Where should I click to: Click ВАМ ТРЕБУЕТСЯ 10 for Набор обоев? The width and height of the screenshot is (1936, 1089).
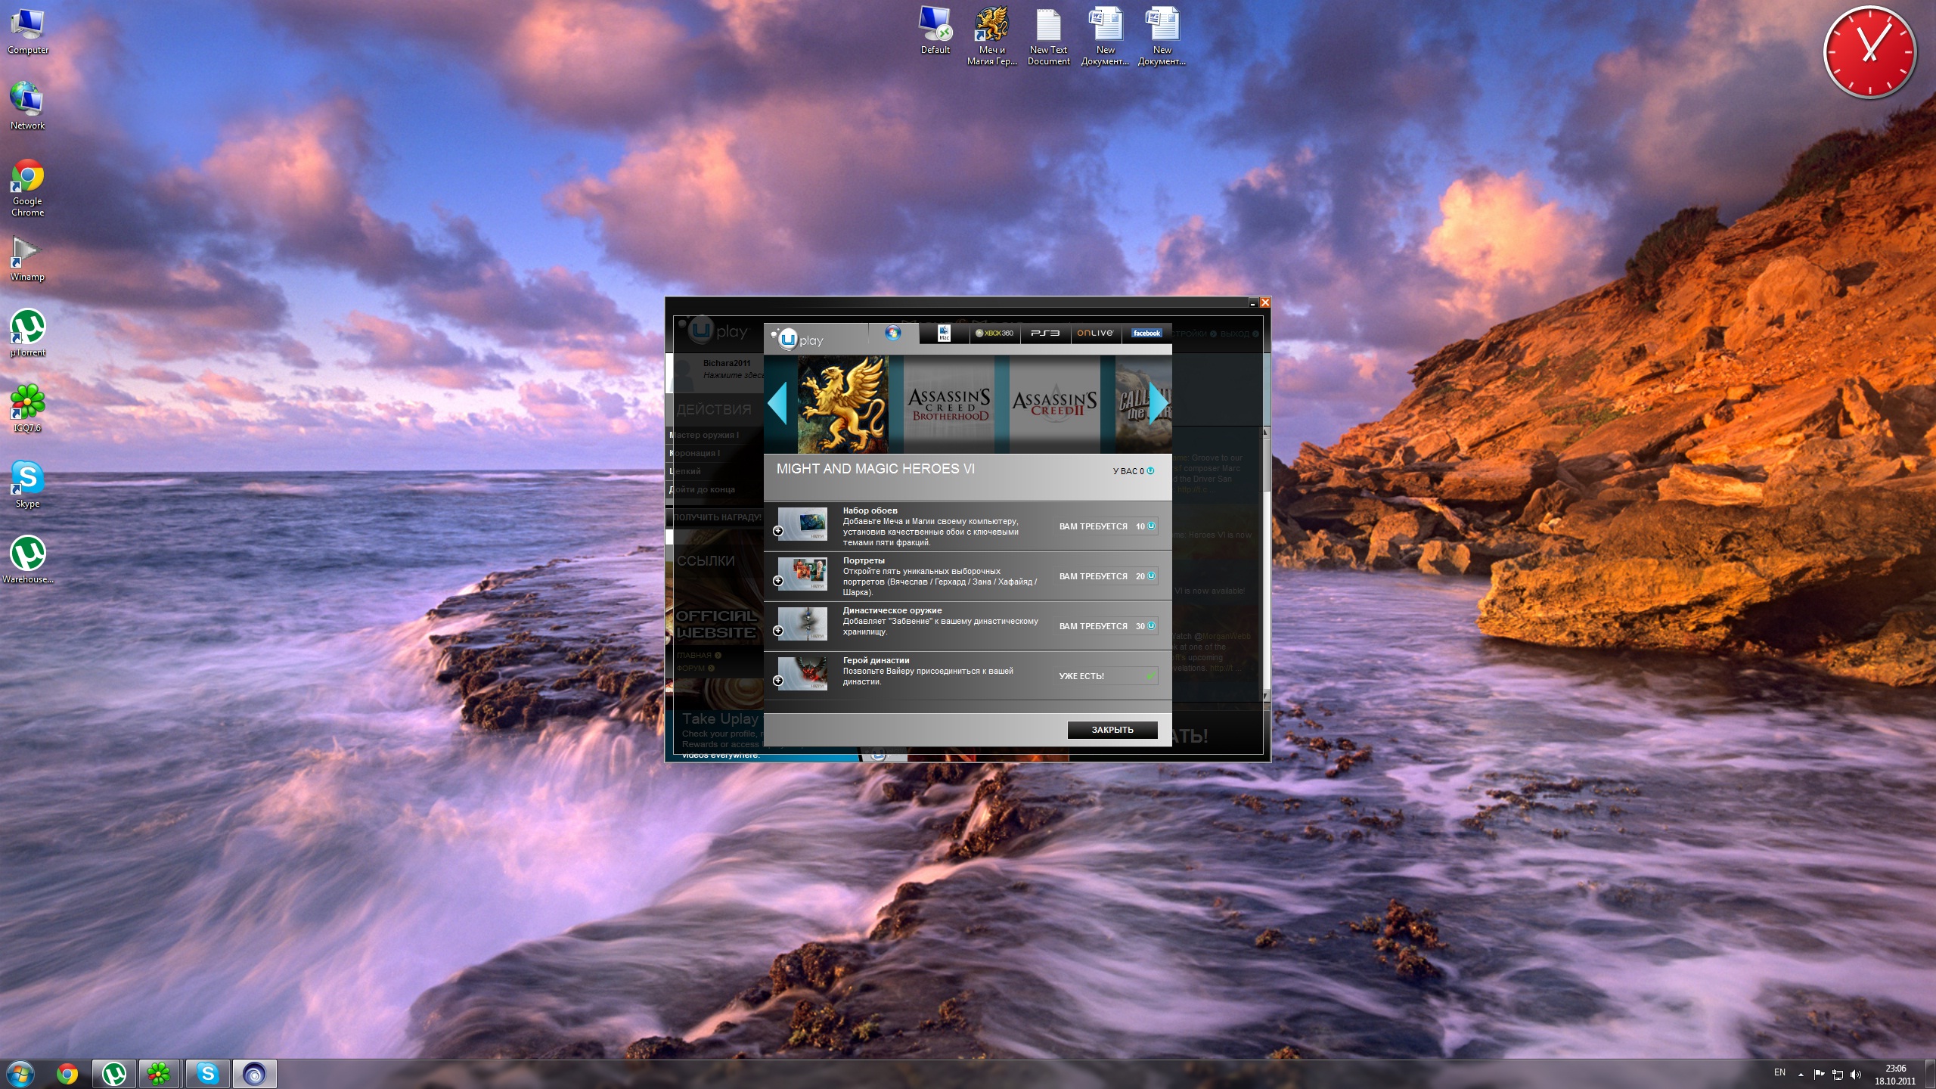pyautogui.click(x=1106, y=526)
